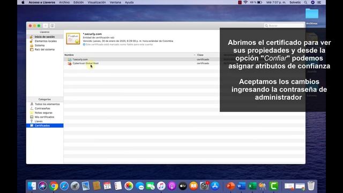Screen dimensions: 343x193
Task: Open Reminders from the dock
Action: click(118, 186)
